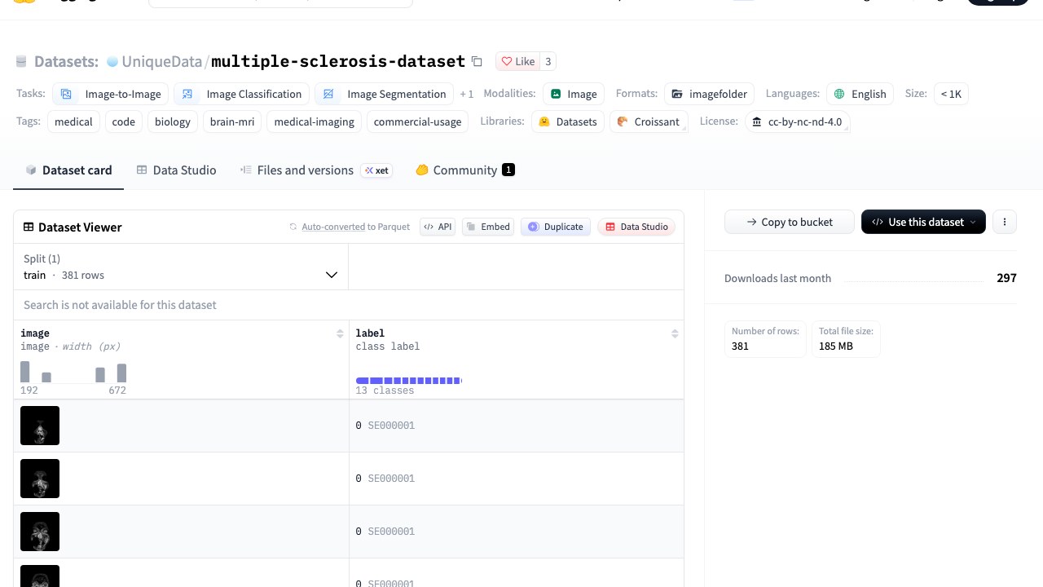Image resolution: width=1043 pixels, height=587 pixels.
Task: Like the multiple-sclerosis-dataset
Action: (x=517, y=61)
